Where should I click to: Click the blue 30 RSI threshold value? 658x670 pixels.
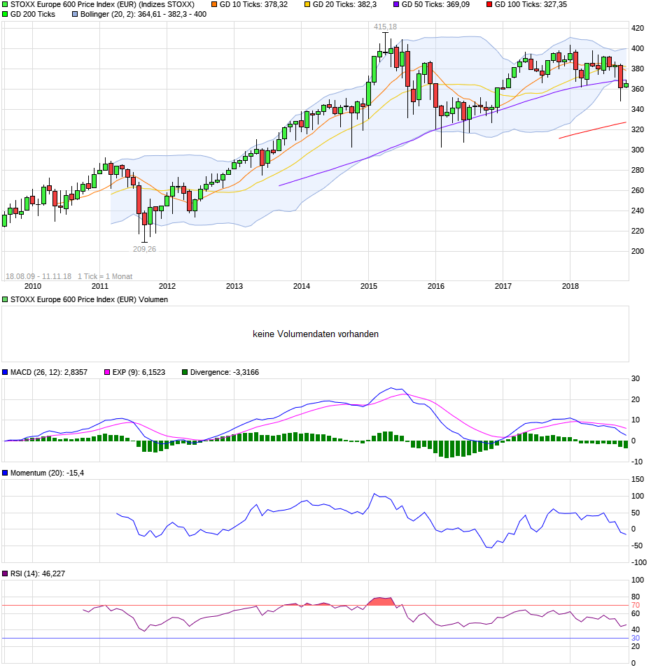(636, 639)
